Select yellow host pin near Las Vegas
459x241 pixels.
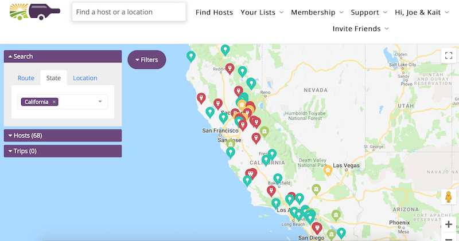click(x=328, y=171)
